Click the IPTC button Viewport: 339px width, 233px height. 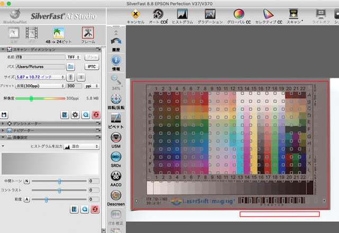coord(92,67)
